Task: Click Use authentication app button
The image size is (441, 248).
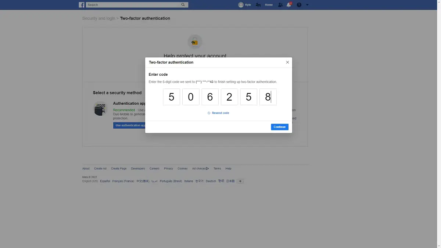Action: 129,125
